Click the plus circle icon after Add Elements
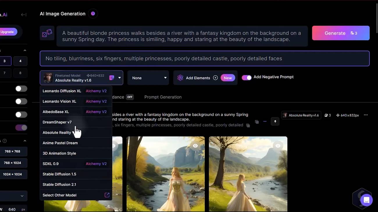 click(215, 78)
